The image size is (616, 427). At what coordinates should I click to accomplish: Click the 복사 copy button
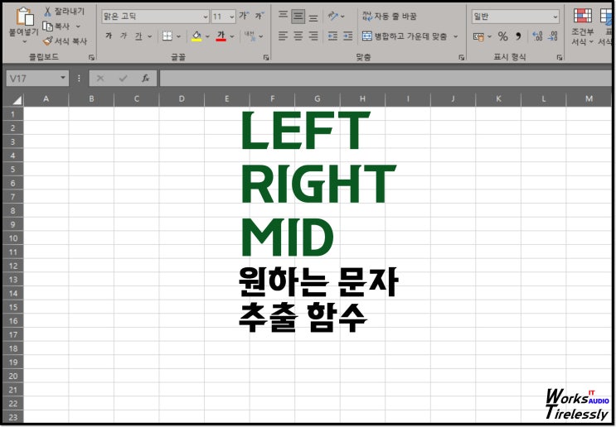pos(56,26)
